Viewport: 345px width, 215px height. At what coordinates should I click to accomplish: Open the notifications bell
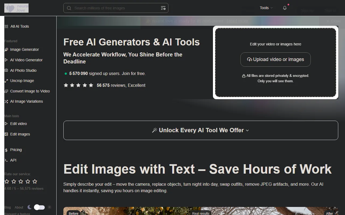point(285,8)
